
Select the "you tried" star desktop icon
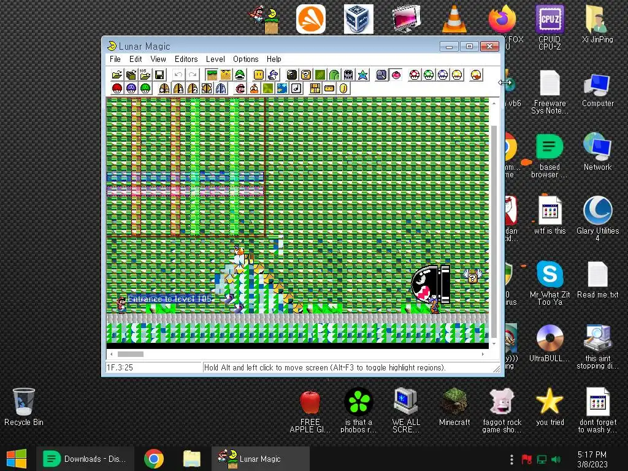pyautogui.click(x=549, y=407)
